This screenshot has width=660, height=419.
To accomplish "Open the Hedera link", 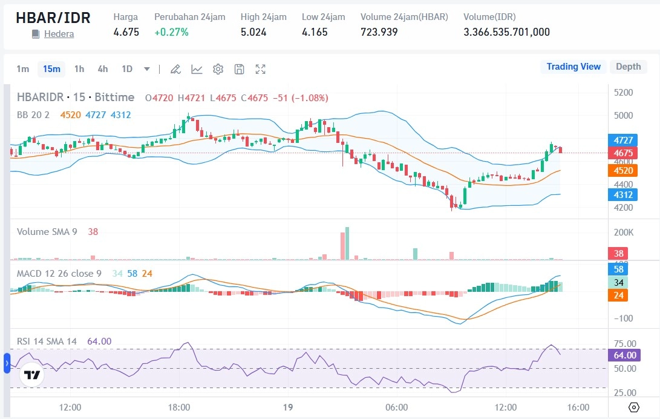I will click(59, 33).
